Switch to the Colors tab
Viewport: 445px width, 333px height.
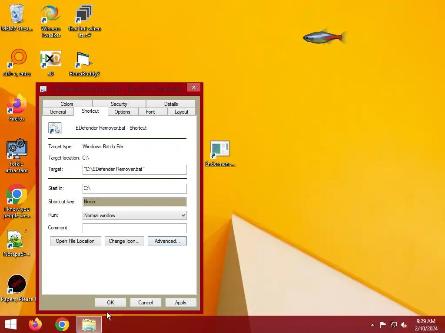click(x=67, y=104)
